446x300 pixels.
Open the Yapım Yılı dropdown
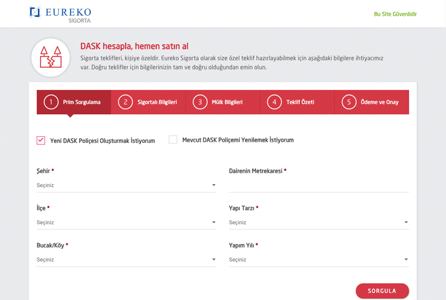click(319, 259)
